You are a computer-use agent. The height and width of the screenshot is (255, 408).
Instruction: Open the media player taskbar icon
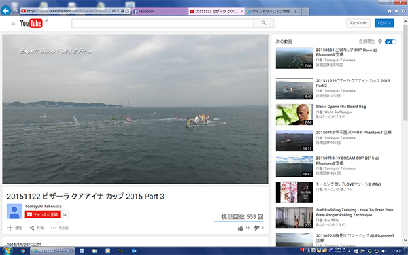[107, 251]
